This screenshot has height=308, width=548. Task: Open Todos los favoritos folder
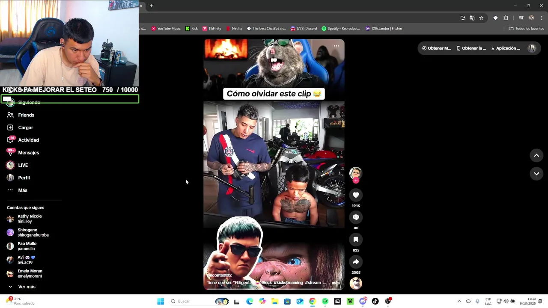click(527, 29)
